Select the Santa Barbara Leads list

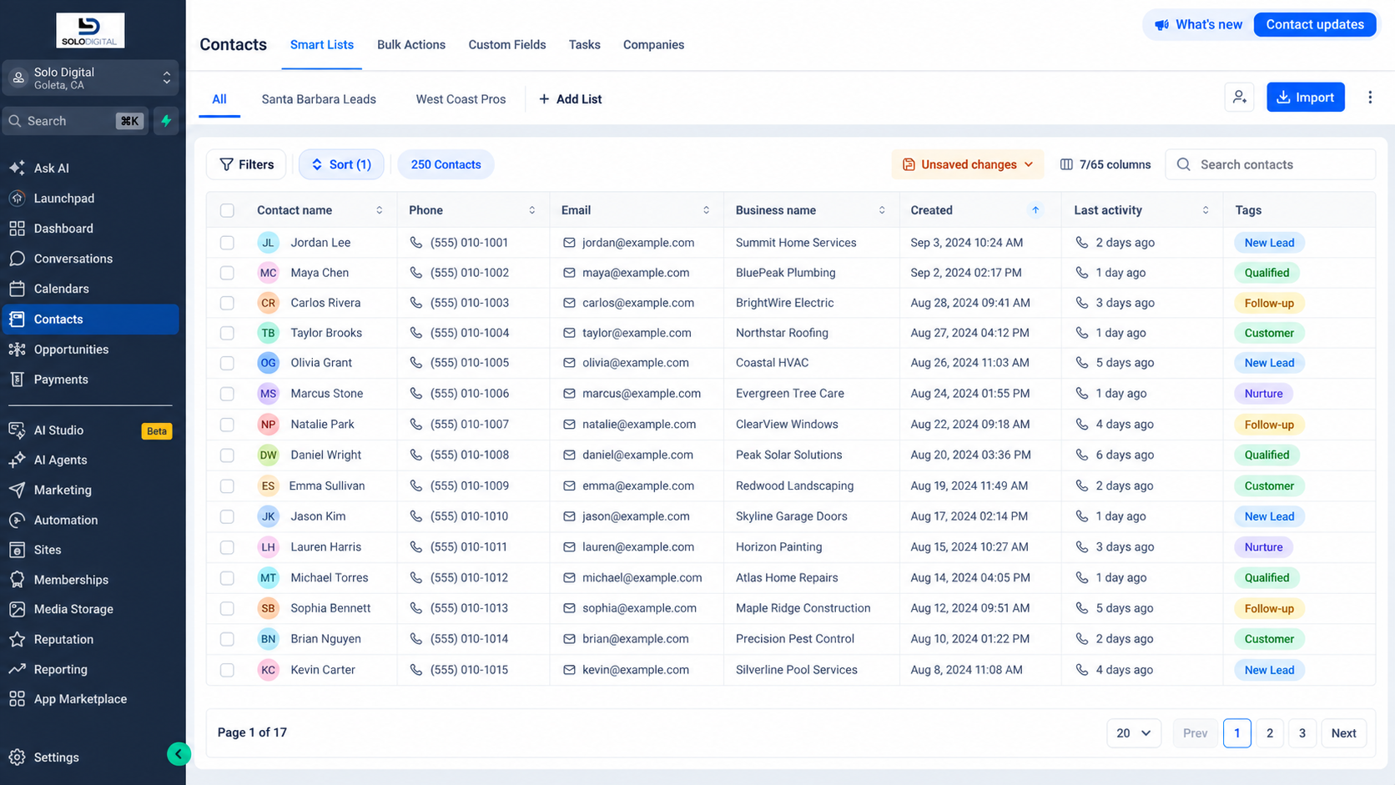(319, 99)
